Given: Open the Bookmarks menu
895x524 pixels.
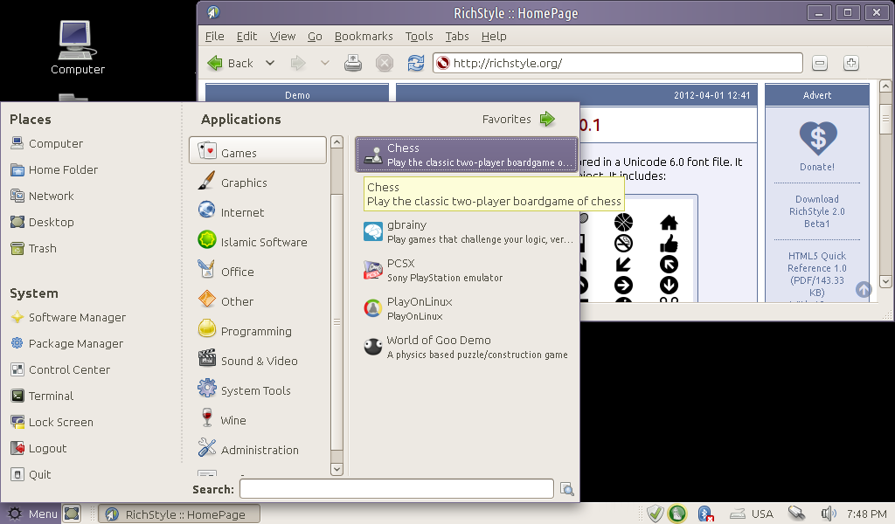Looking at the screenshot, I should 364,36.
